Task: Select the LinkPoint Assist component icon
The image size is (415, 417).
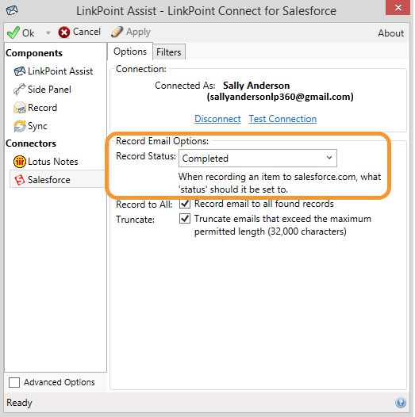Action: [x=19, y=71]
